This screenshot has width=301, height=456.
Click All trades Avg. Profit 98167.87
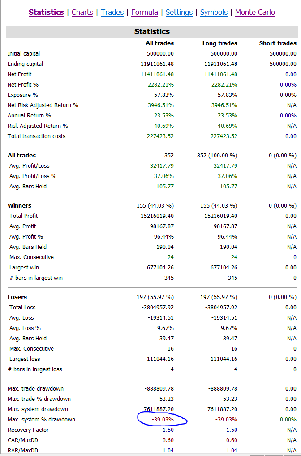pyautogui.click(x=162, y=226)
